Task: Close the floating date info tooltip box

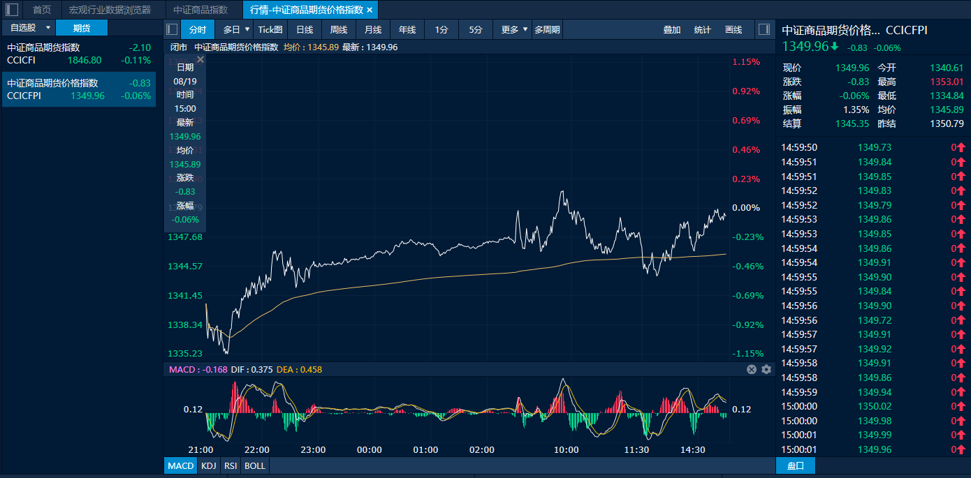Action: tap(200, 60)
